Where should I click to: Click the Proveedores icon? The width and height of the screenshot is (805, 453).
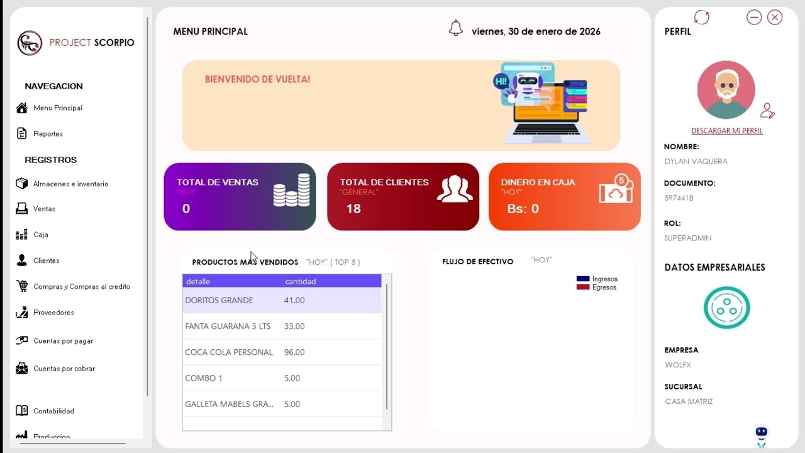22,312
